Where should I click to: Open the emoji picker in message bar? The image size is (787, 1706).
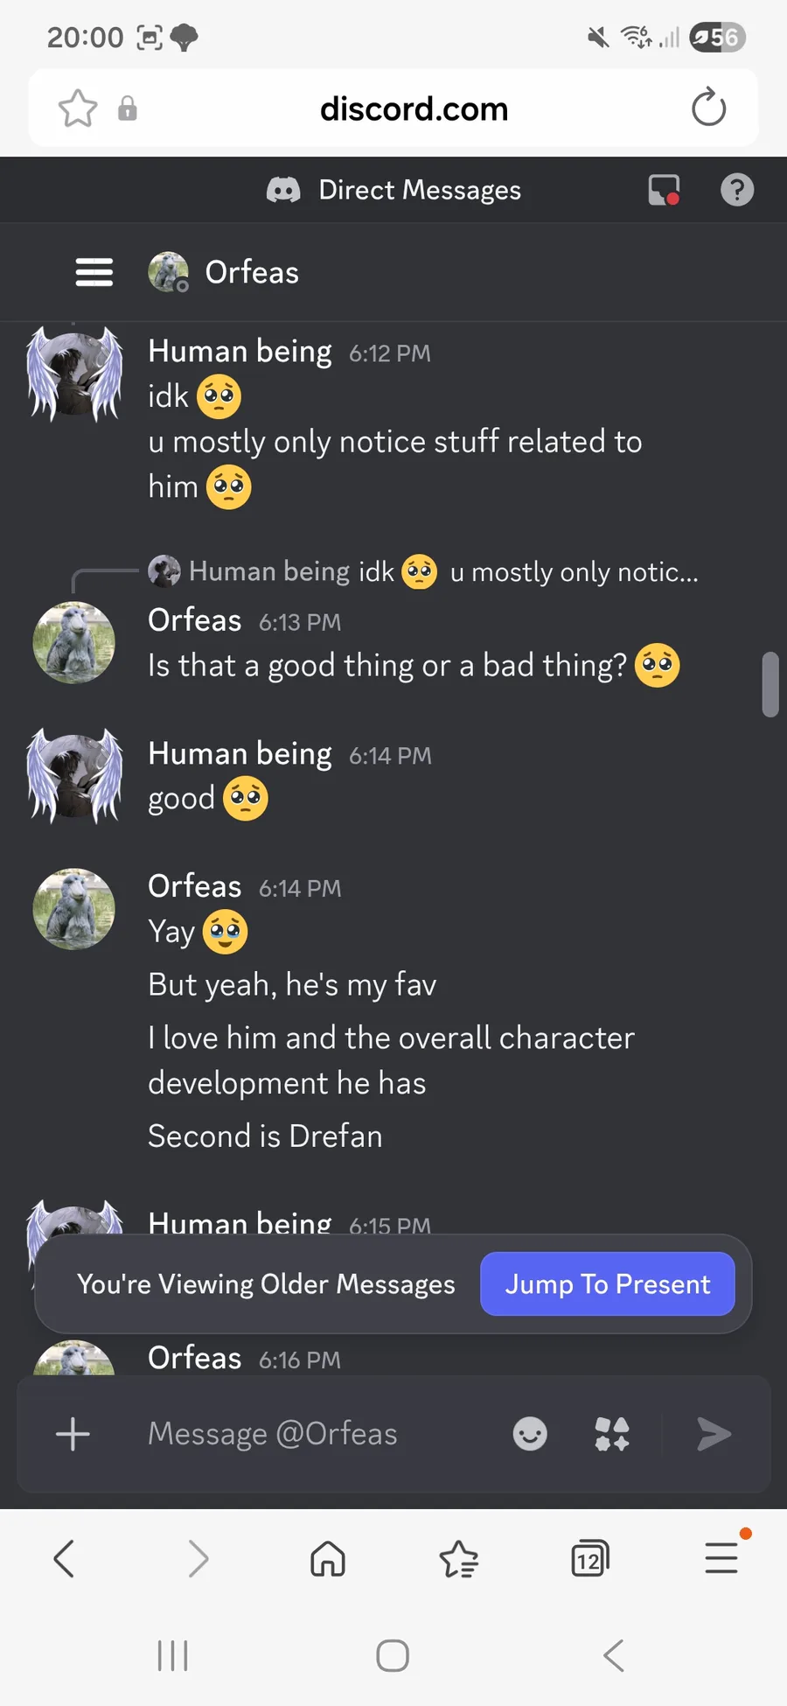click(530, 1434)
